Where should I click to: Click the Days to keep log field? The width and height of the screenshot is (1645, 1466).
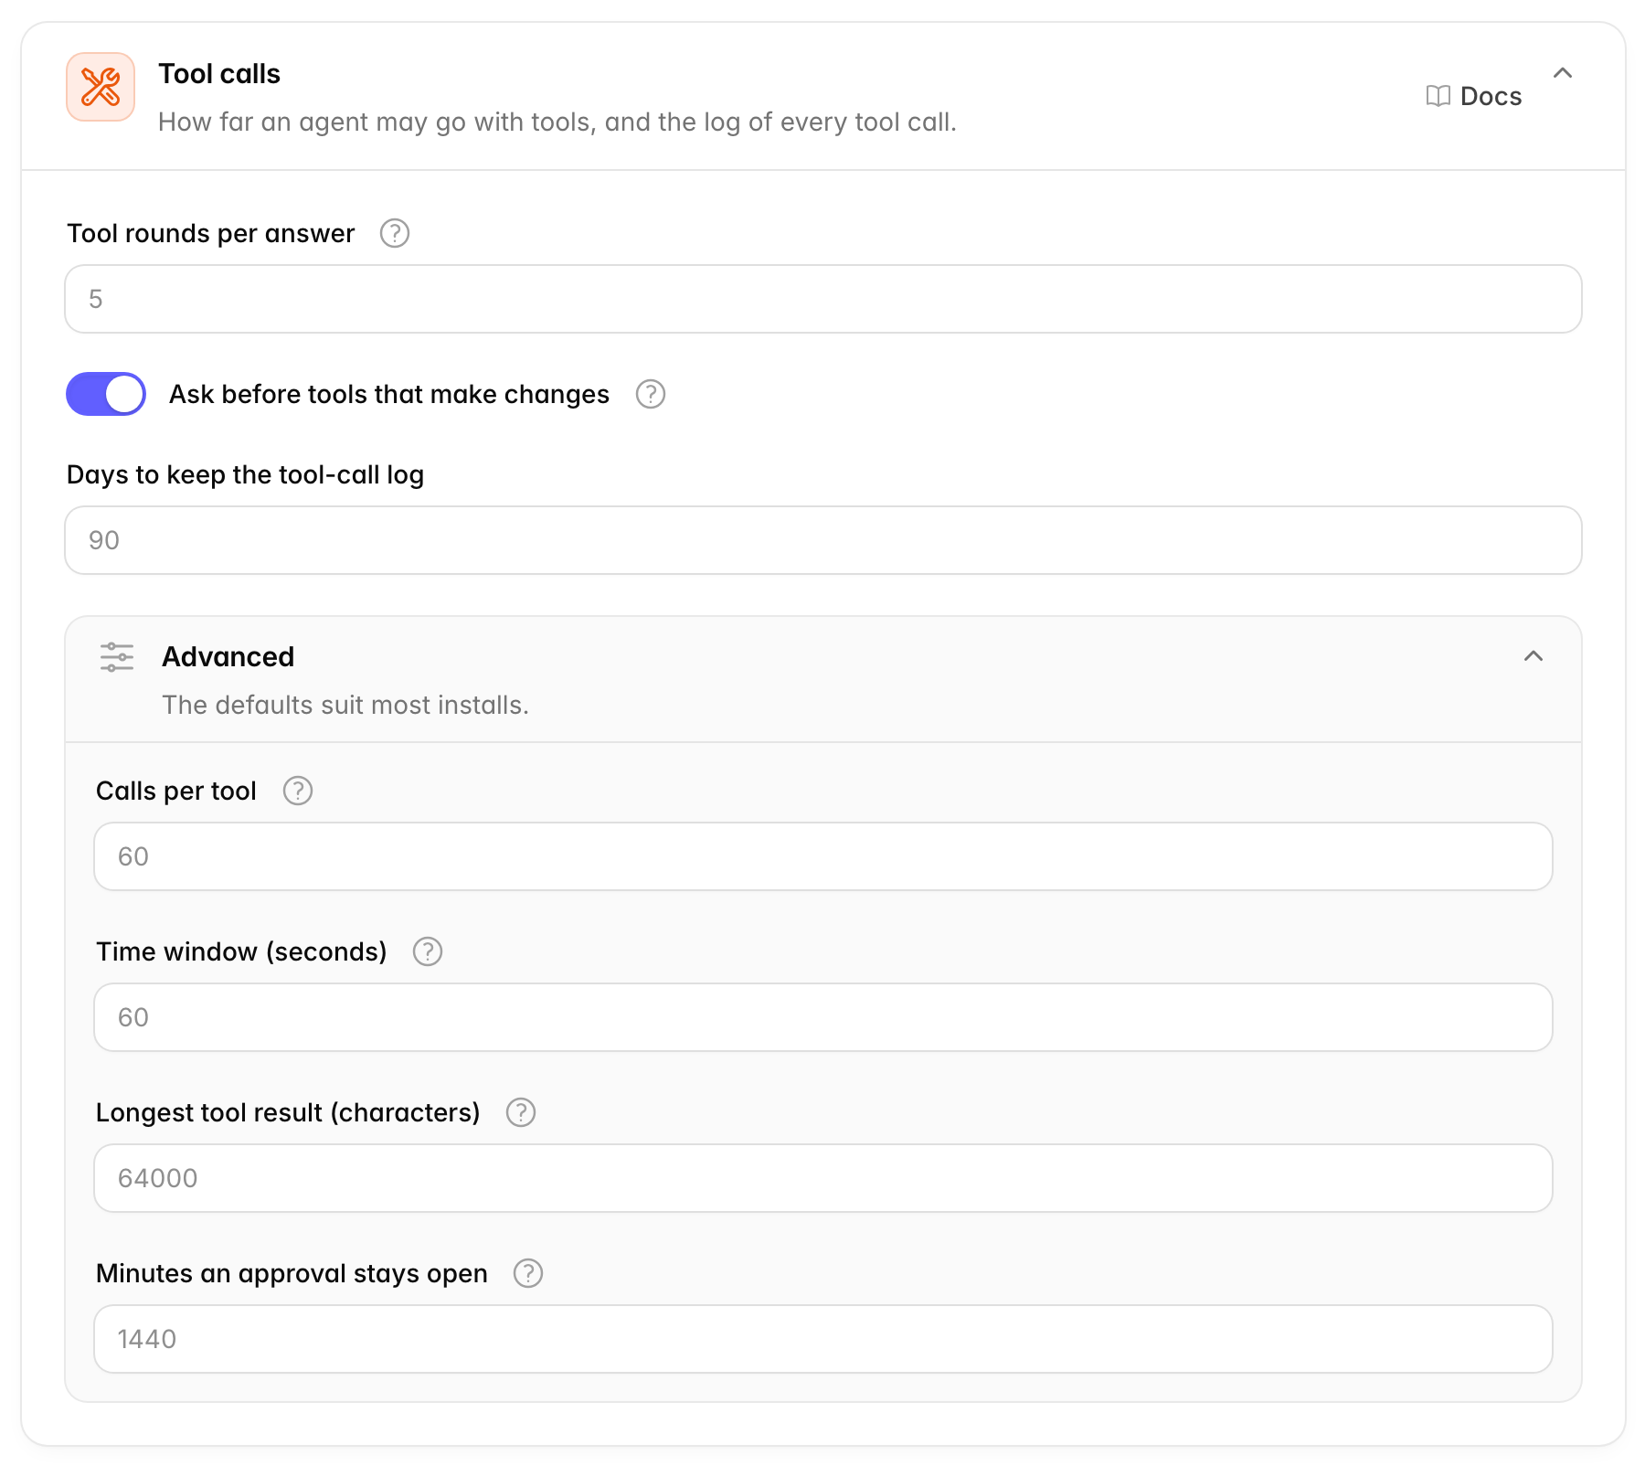coord(823,540)
